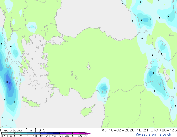Click the '35' legend scale label
The image size is (177, 137).
tap(67, 136)
